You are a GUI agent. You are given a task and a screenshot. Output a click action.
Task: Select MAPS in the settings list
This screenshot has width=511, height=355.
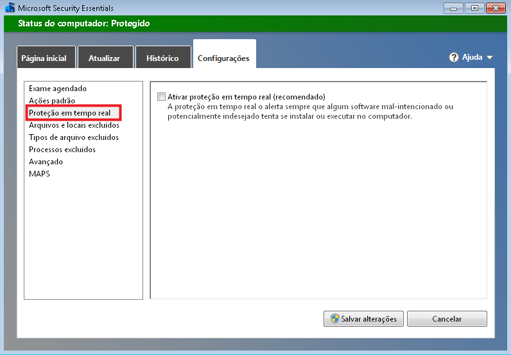pos(39,174)
